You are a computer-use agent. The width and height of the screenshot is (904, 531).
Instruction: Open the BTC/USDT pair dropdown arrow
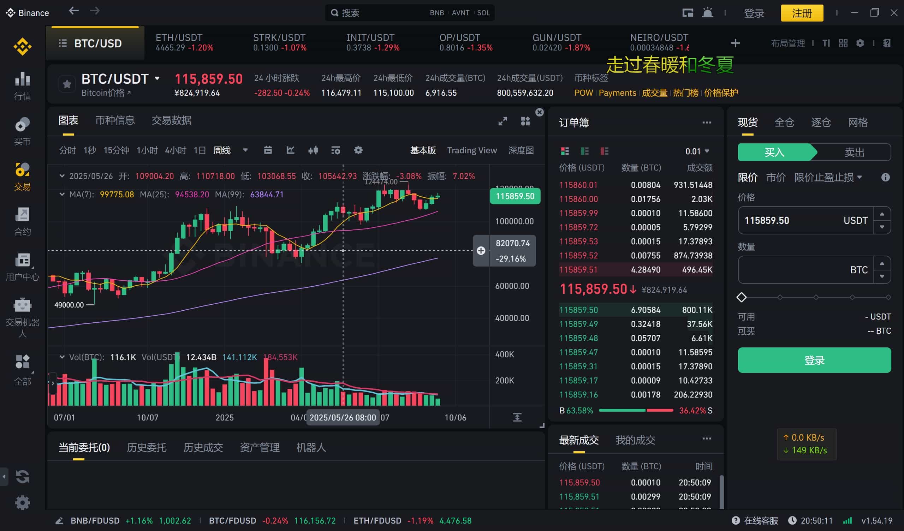(x=157, y=78)
